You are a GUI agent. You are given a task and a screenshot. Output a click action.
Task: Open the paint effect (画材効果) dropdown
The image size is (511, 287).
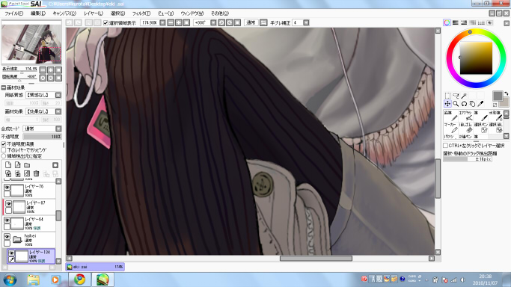coord(58,111)
